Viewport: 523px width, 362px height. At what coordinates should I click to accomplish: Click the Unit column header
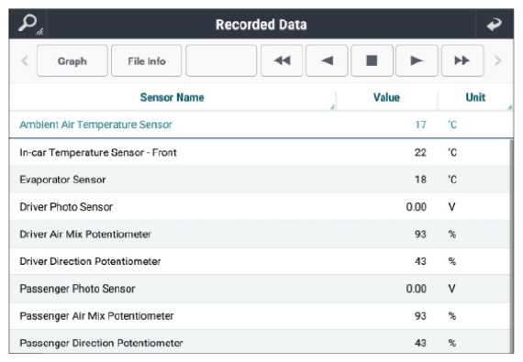point(475,97)
